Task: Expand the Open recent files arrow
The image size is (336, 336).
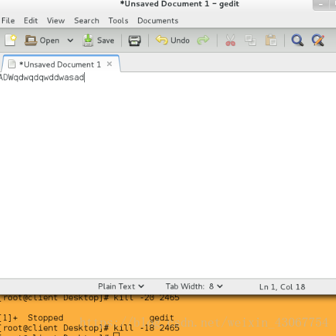Action: pos(70,40)
